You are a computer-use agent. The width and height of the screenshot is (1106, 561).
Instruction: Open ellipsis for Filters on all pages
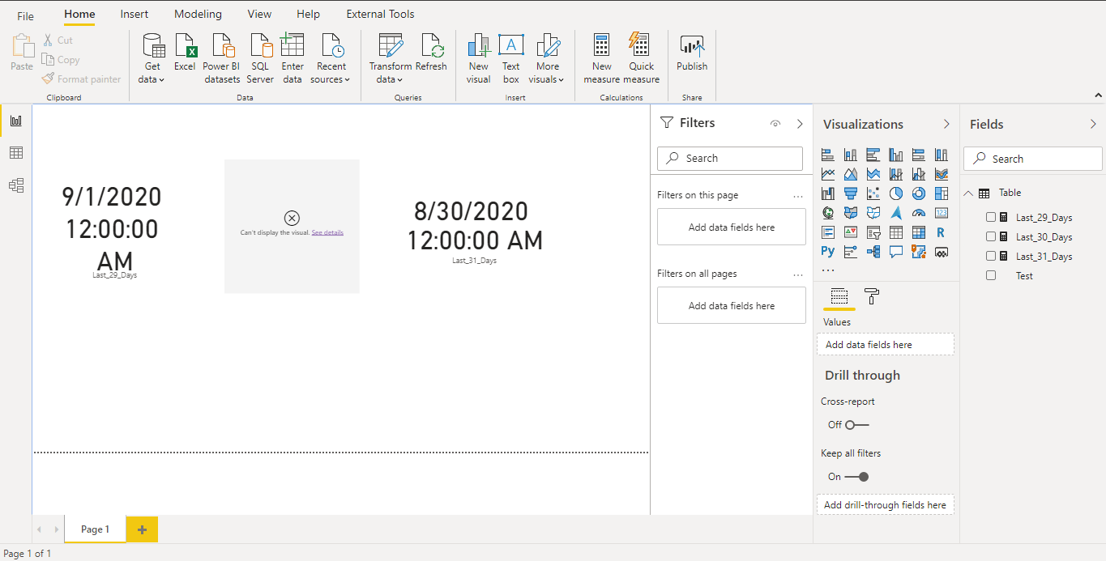tap(798, 274)
